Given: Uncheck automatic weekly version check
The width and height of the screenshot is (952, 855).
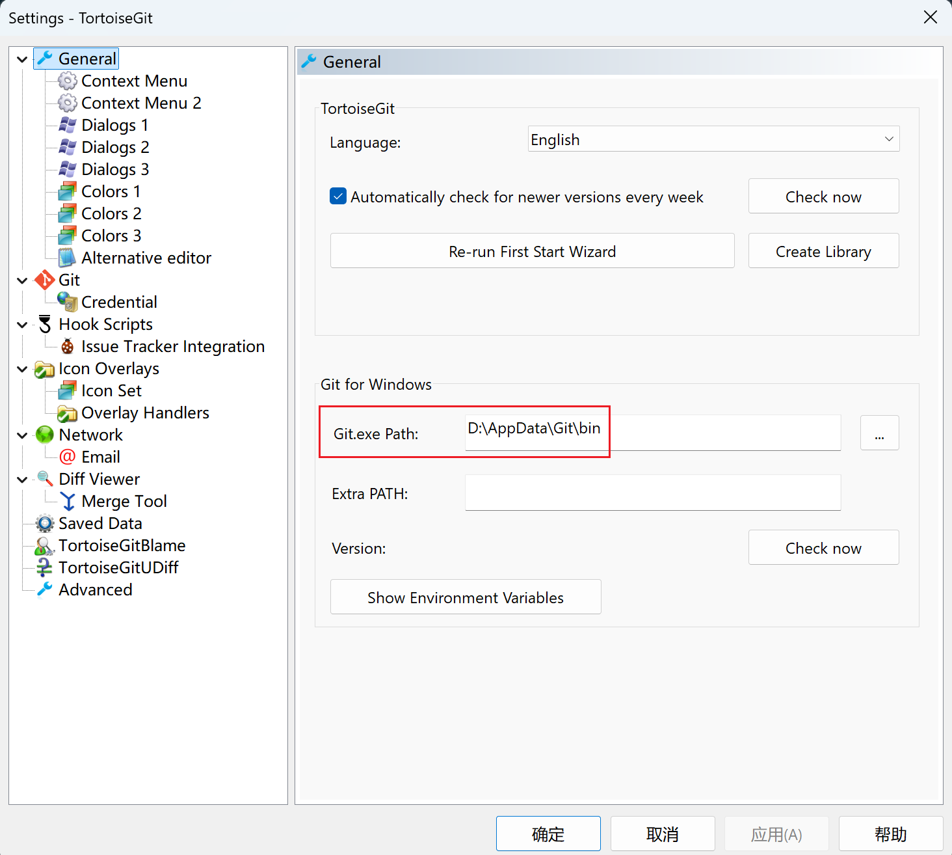Looking at the screenshot, I should tap(338, 196).
